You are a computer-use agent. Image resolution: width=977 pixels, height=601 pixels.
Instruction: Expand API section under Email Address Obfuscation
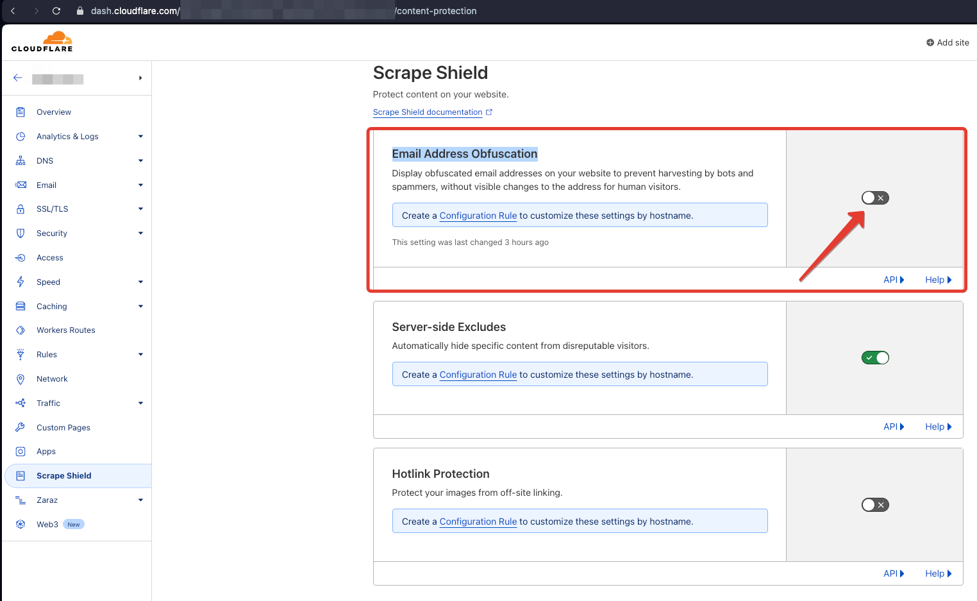(894, 280)
